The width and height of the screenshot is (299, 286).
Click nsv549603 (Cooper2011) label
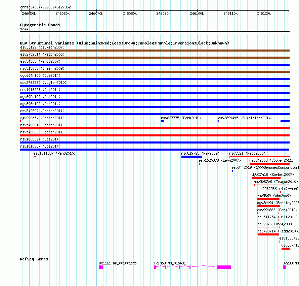[x=271, y=160]
